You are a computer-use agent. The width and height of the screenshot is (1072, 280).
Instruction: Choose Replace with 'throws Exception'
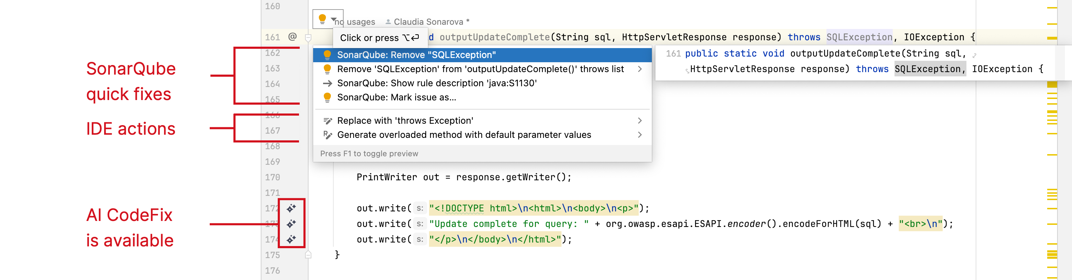tap(482, 121)
